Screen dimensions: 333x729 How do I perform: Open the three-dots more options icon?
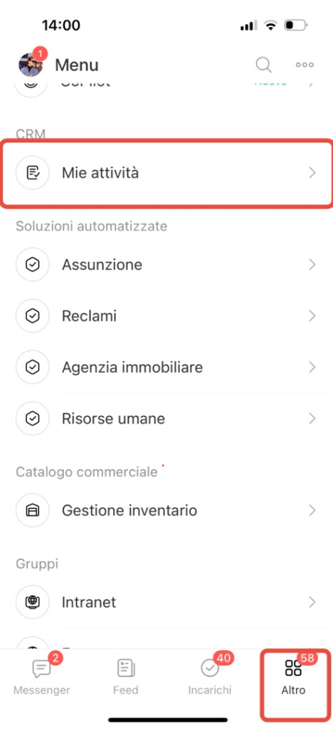point(305,65)
